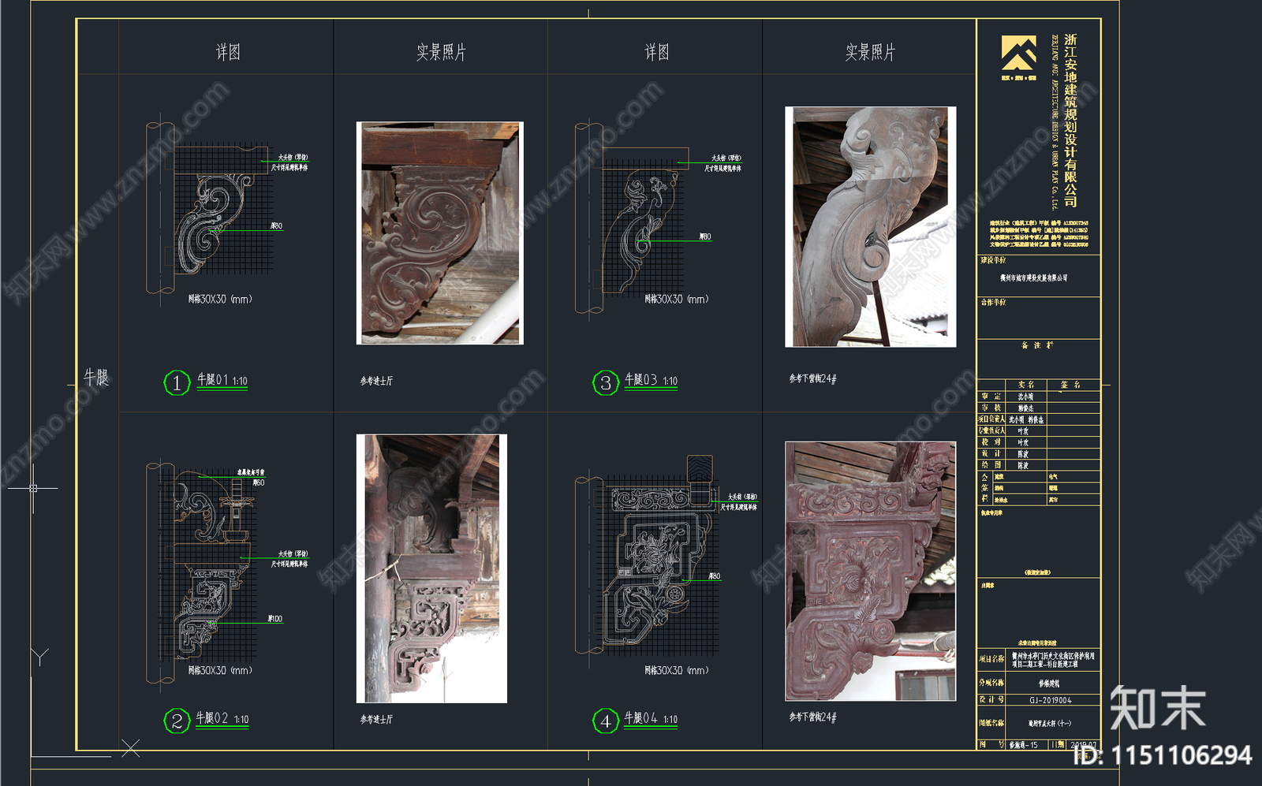Viewport: 1262px width, 786px height.
Task: Click 参考进士厅 caption under 牛腿02 photo
Action: (x=376, y=719)
